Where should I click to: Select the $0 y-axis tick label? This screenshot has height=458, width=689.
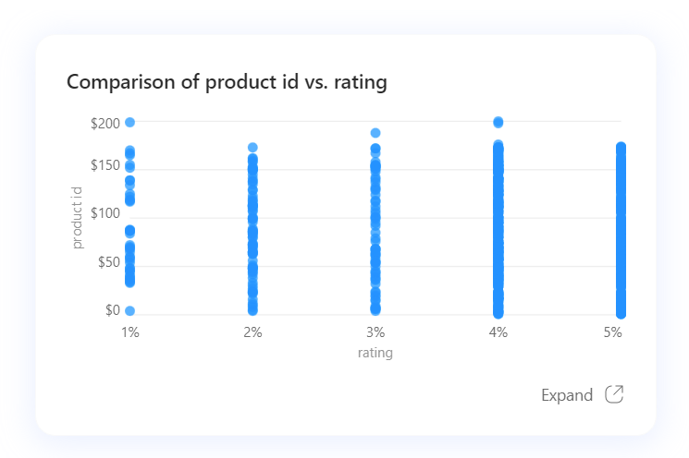[113, 310]
